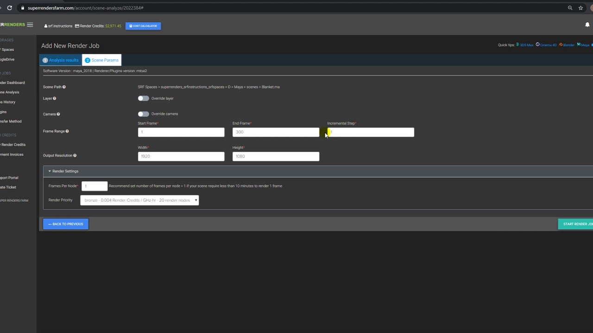The image size is (593, 333).
Task: Open Render Dashboard in the sidebar
Action: [13, 83]
